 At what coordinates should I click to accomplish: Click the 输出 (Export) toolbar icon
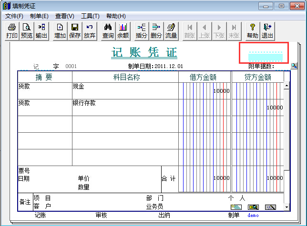point(41,31)
